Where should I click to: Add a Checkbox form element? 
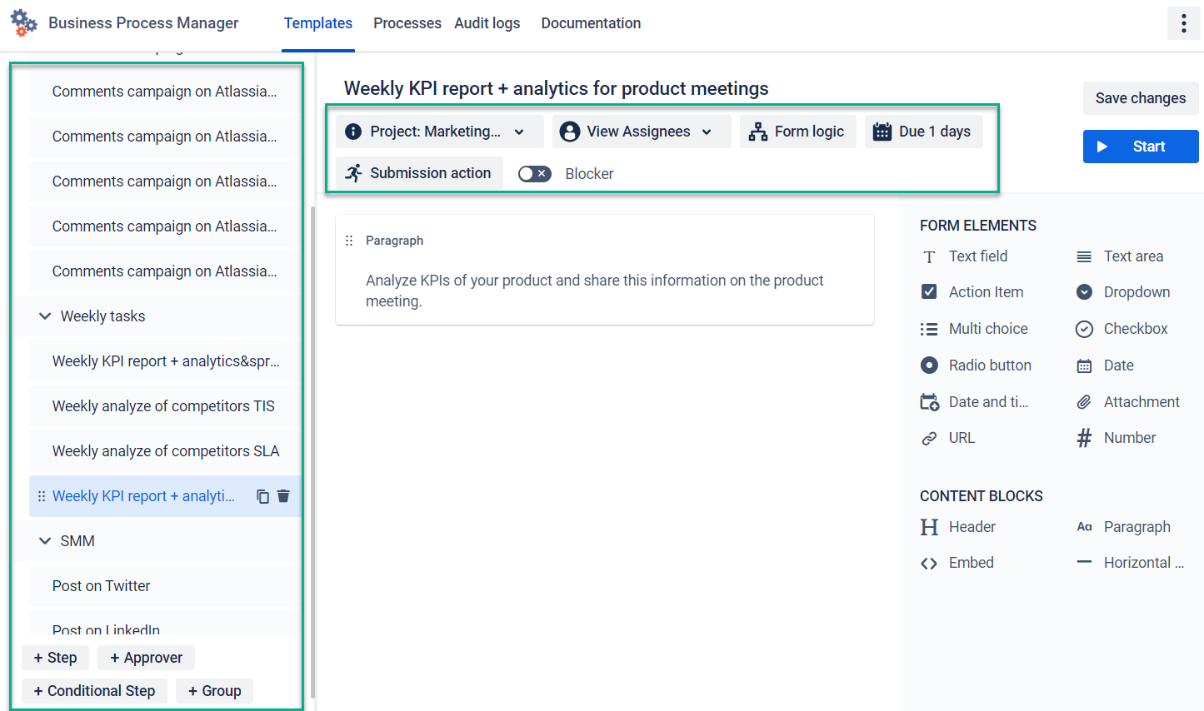click(x=1122, y=329)
